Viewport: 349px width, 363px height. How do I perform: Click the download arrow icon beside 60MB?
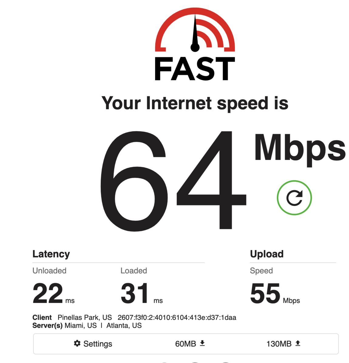(202, 343)
